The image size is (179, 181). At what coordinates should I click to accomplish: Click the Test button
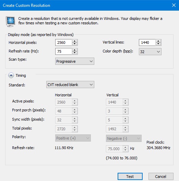click(130, 177)
